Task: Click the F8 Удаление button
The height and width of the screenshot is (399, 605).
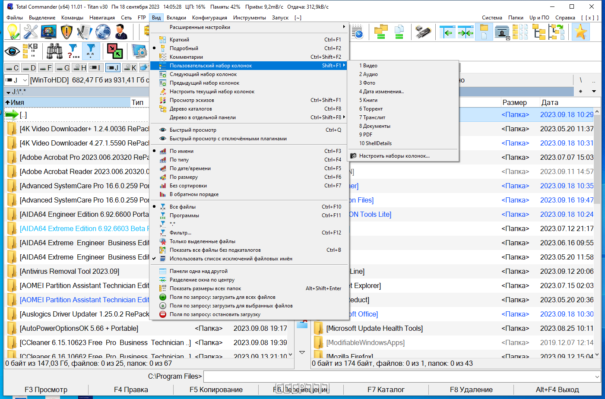Action: 471,389
